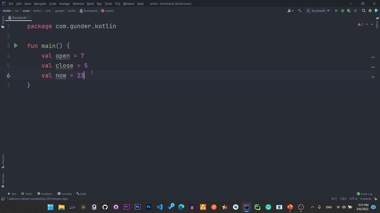Click the 4 spaces indent status entry
380x213 pixels.
coord(366,199)
